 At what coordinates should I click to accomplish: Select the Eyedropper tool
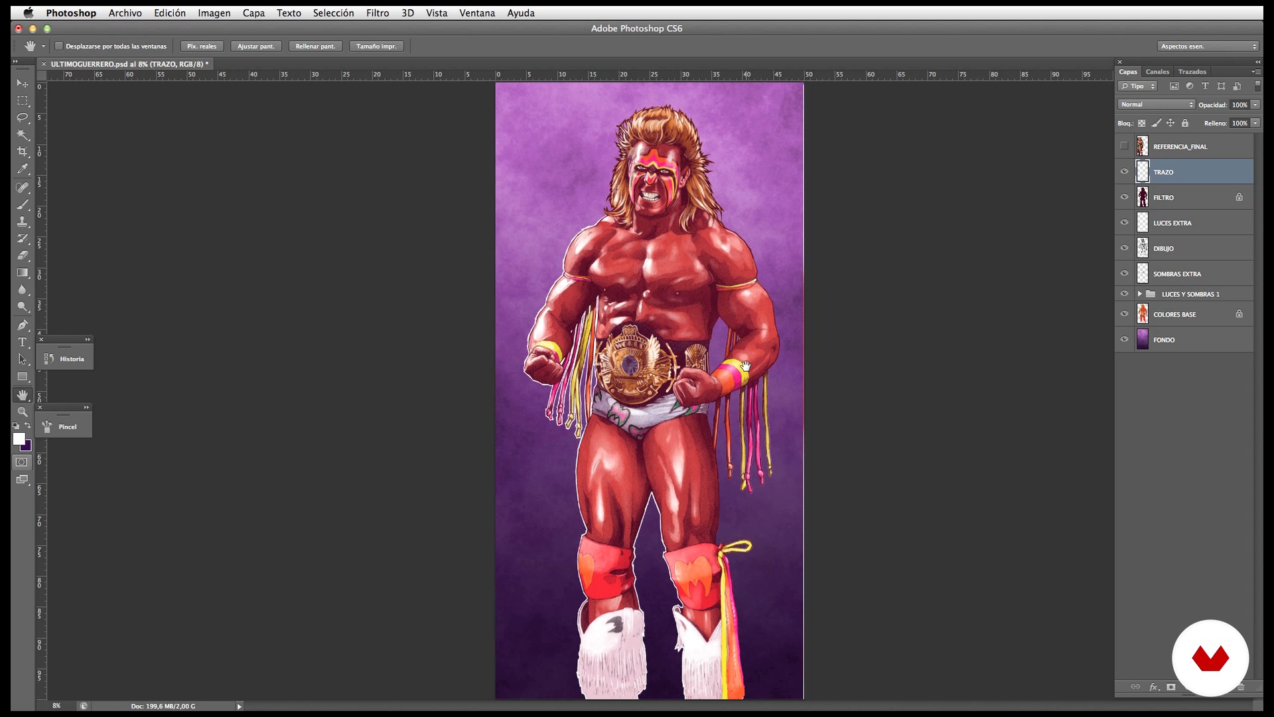click(23, 169)
